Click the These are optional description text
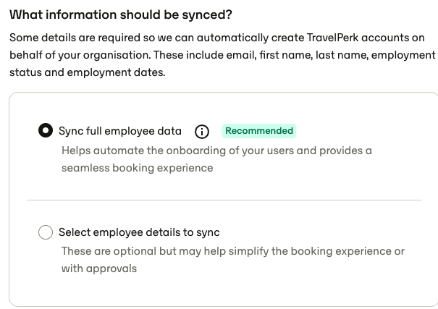 pos(232,260)
